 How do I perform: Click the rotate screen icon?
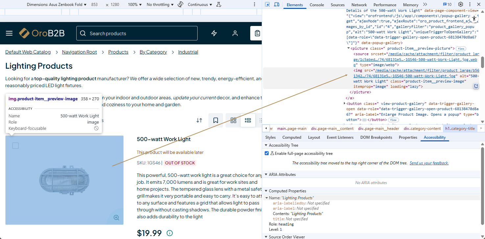(180, 5)
